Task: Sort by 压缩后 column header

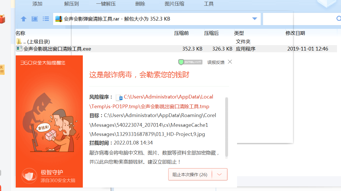Action: 211,33
